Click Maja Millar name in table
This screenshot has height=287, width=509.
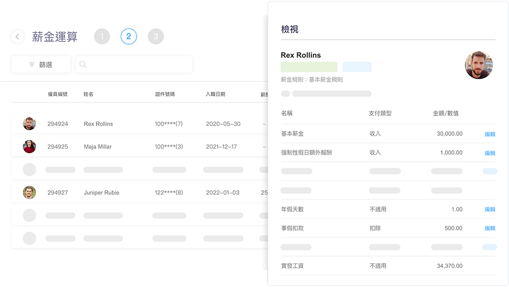point(98,147)
